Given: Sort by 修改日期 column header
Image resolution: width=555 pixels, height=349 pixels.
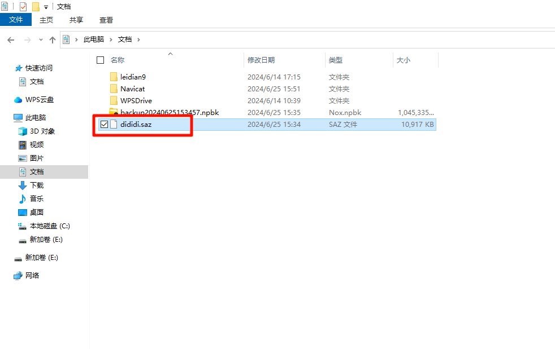Looking at the screenshot, I should (x=261, y=60).
